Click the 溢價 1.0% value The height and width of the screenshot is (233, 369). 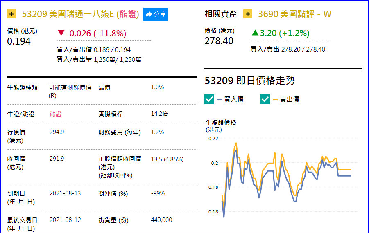point(157,87)
